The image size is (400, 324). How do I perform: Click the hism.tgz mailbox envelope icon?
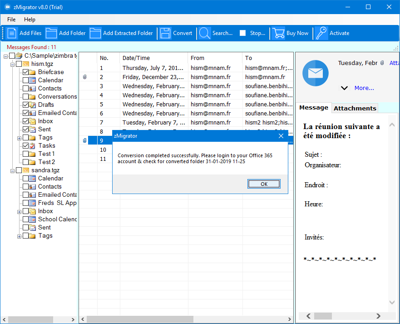tap(26, 64)
